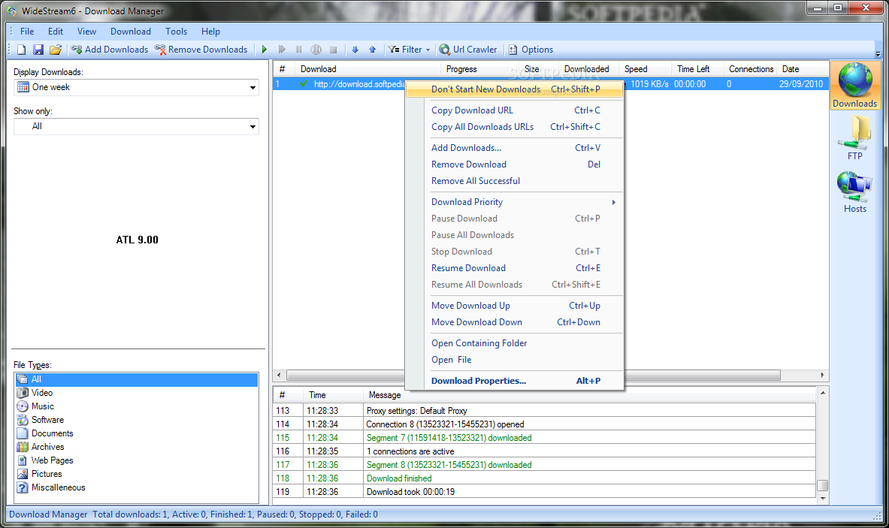Open the FTP panel icon
Image resolution: width=889 pixels, height=528 pixels.
[855, 137]
